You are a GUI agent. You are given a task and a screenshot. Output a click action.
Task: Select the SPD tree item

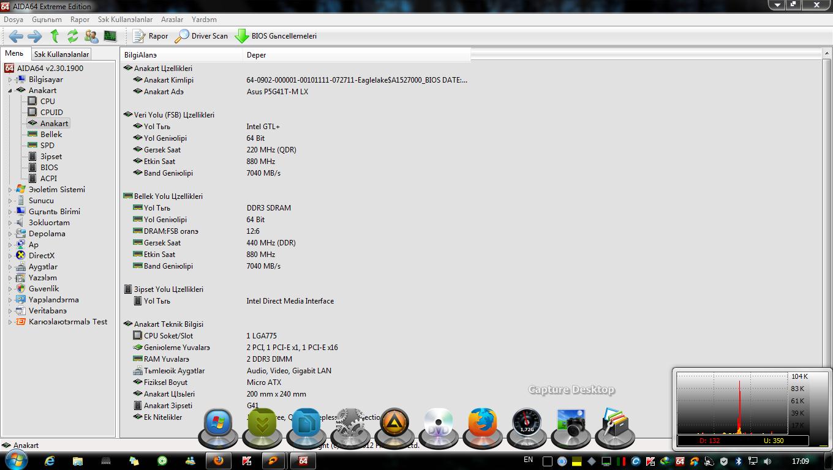point(47,146)
